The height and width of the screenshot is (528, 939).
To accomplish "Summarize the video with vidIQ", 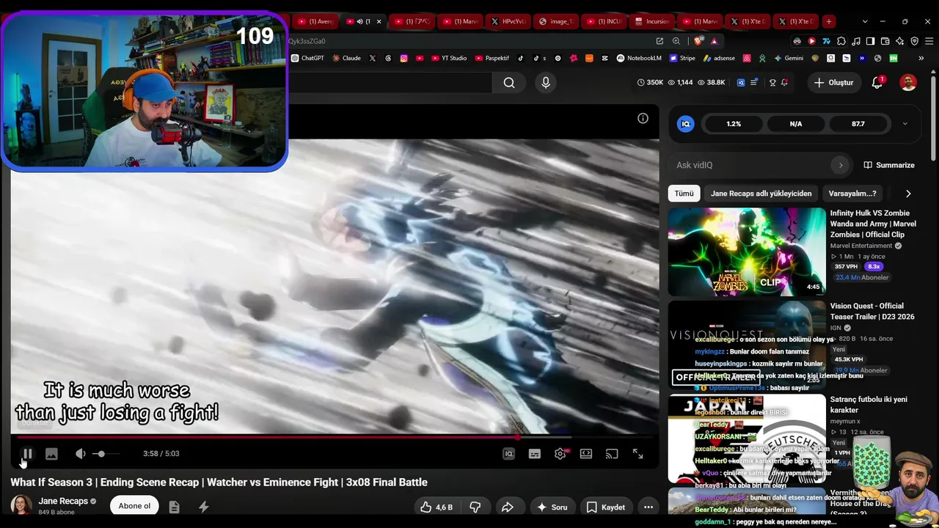I will pos(889,165).
